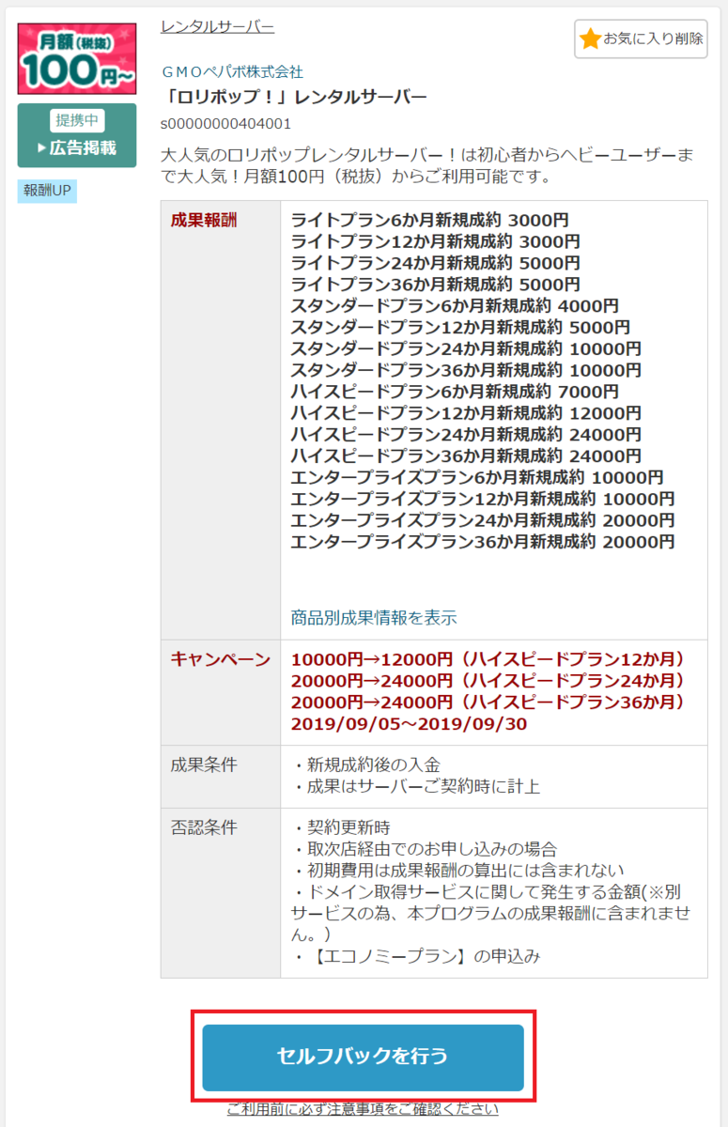Image resolution: width=728 pixels, height=1127 pixels.
Task: Click ライトプラン24か月新規成約 5000円 row
Action: tap(435, 263)
